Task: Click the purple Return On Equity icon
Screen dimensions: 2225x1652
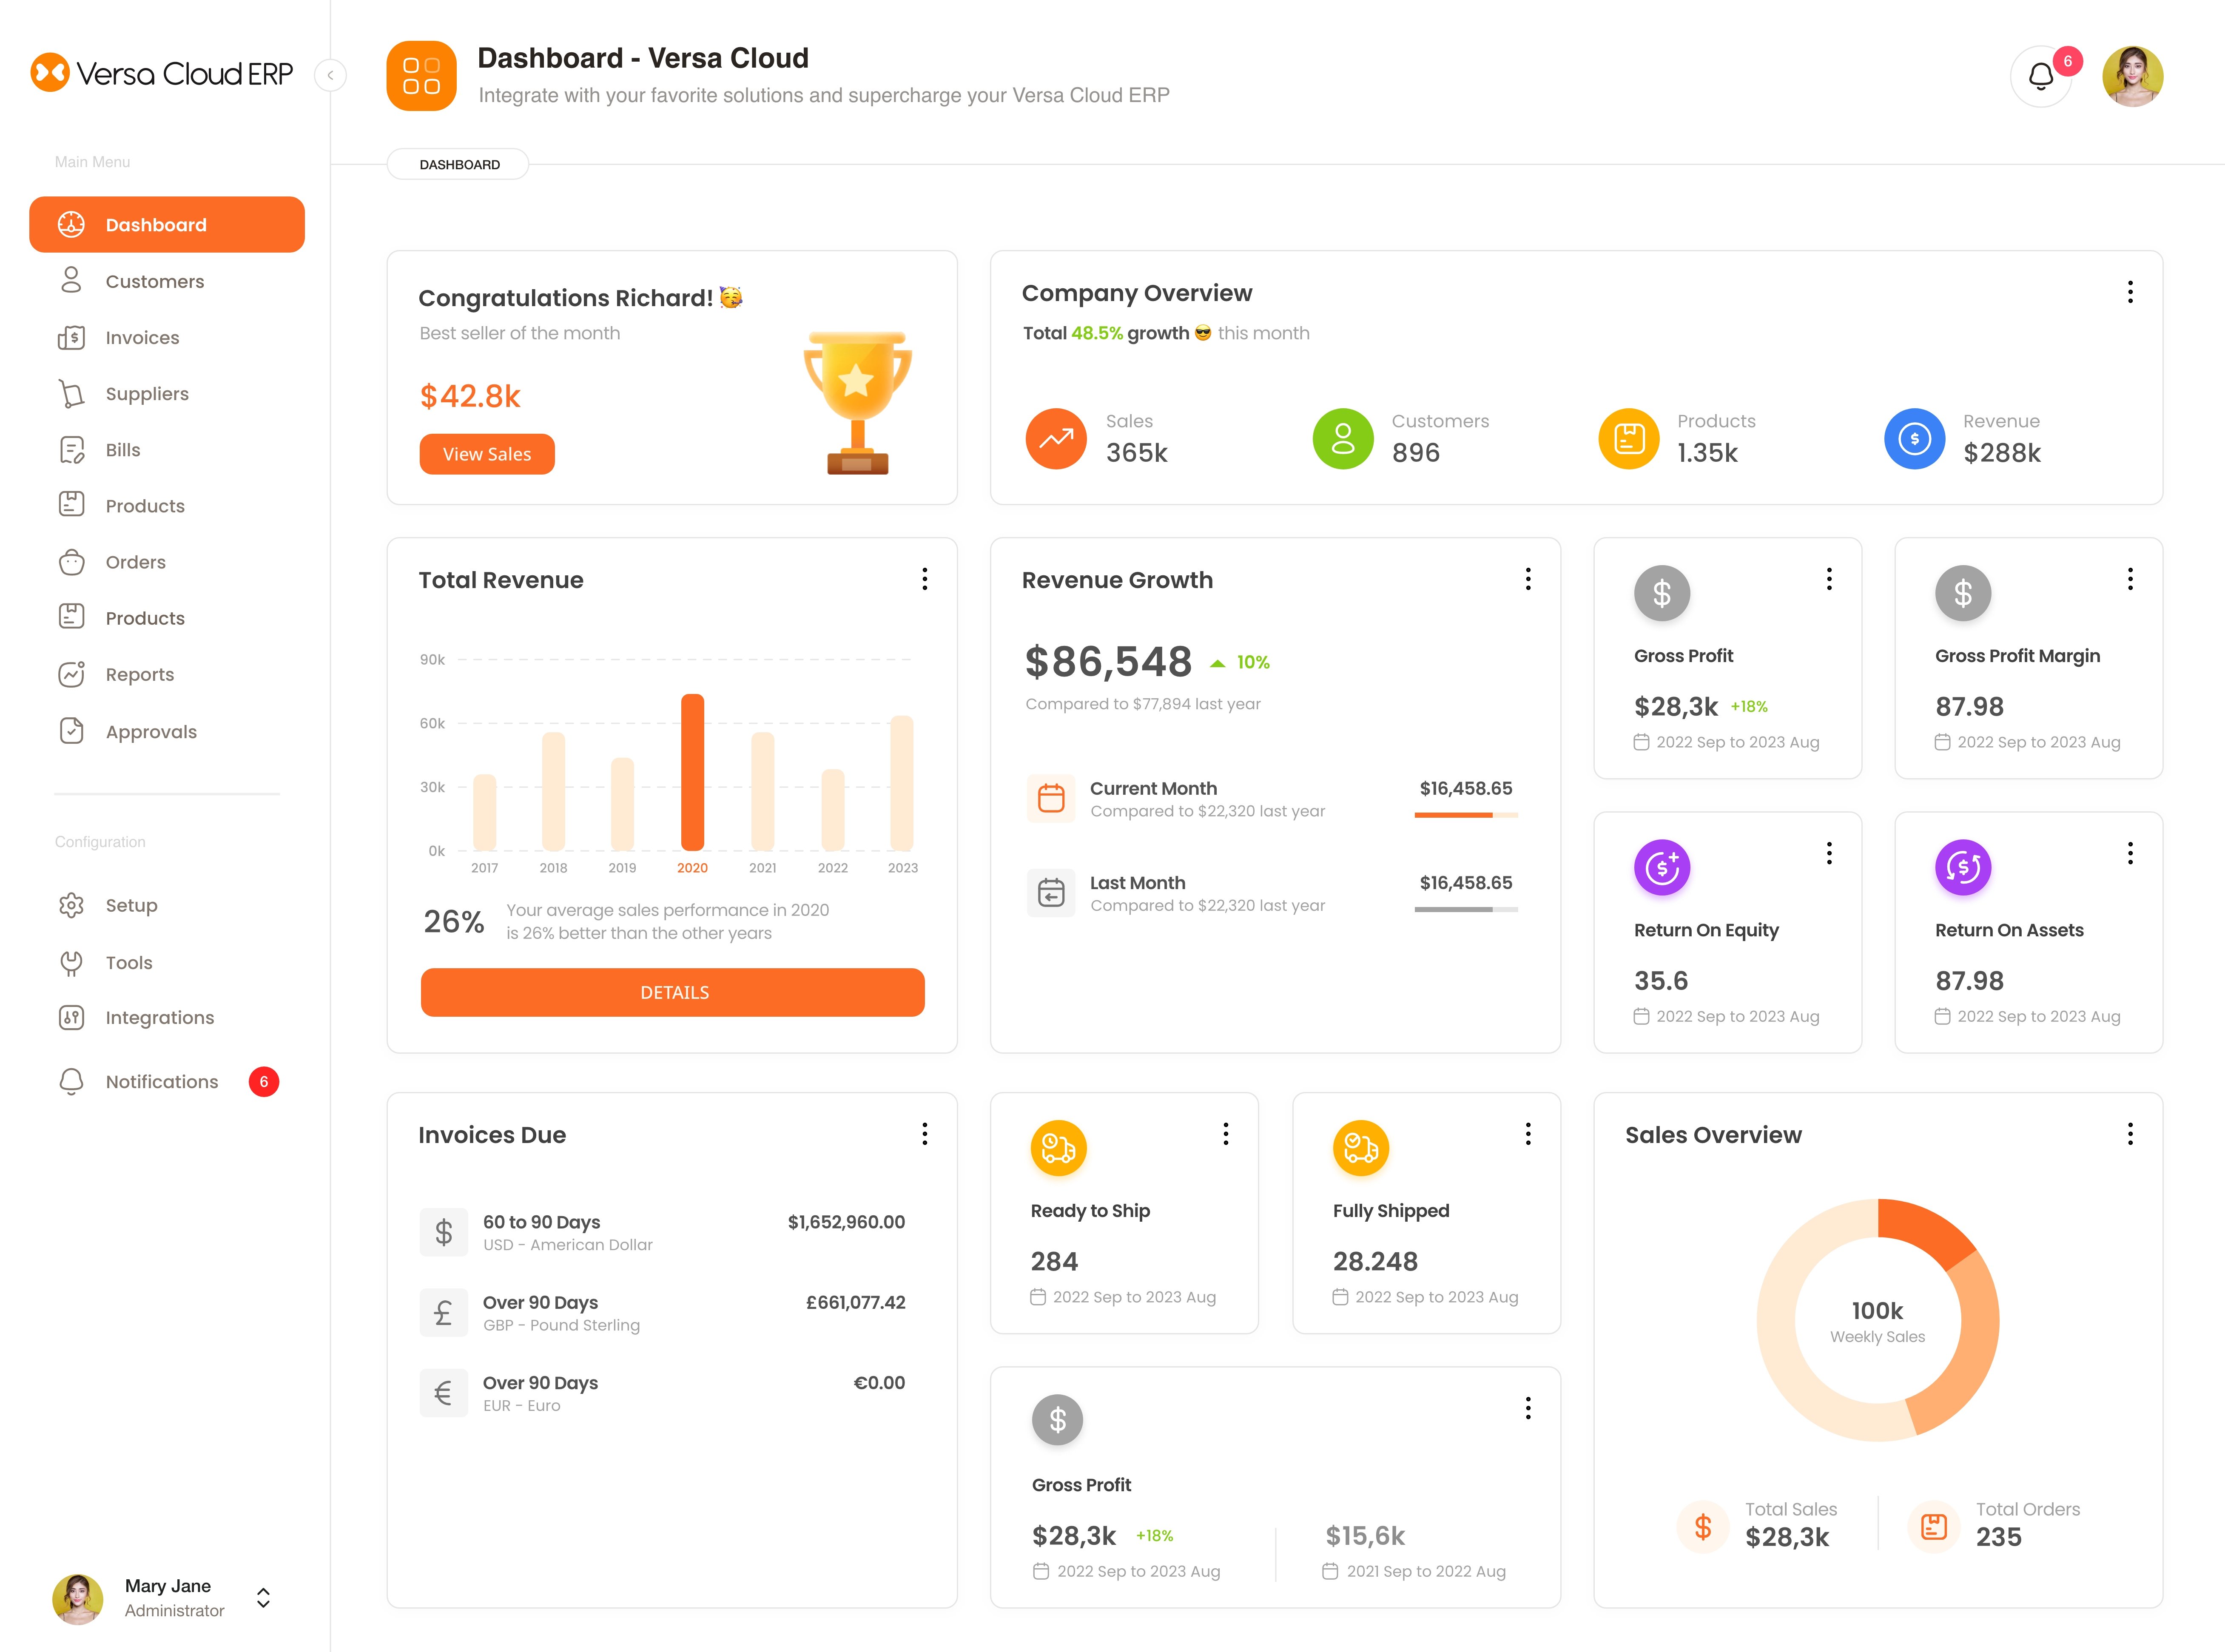Action: (x=1661, y=867)
